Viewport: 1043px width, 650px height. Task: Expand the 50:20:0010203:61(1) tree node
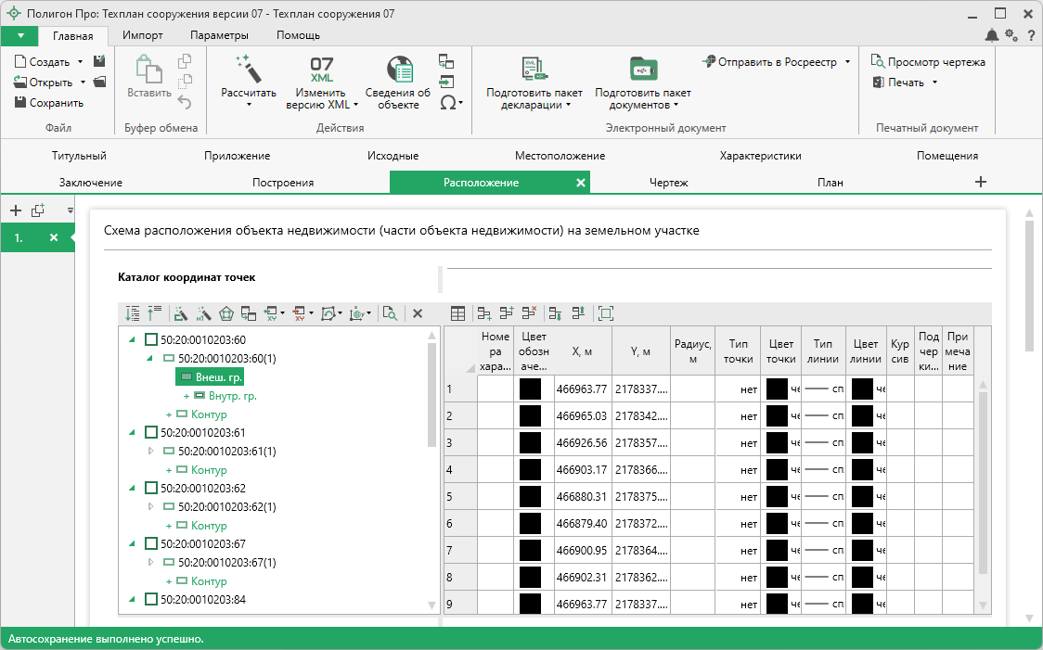152,452
